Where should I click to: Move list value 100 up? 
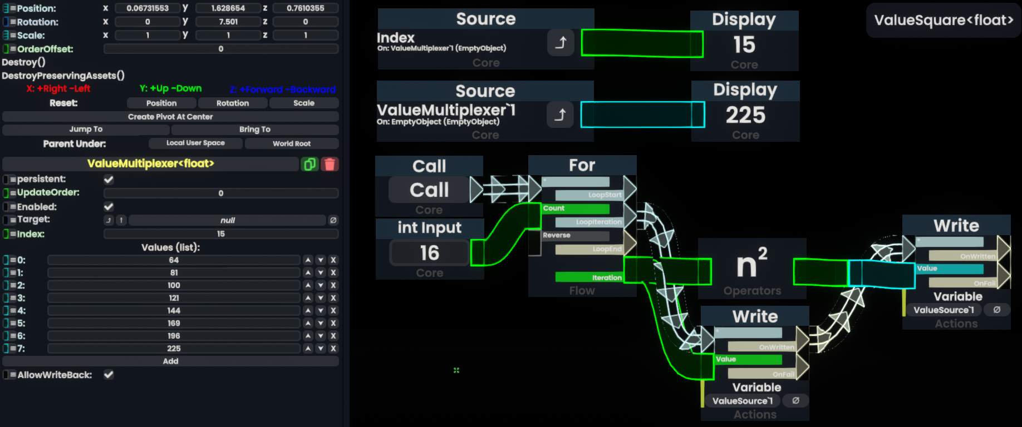[308, 285]
